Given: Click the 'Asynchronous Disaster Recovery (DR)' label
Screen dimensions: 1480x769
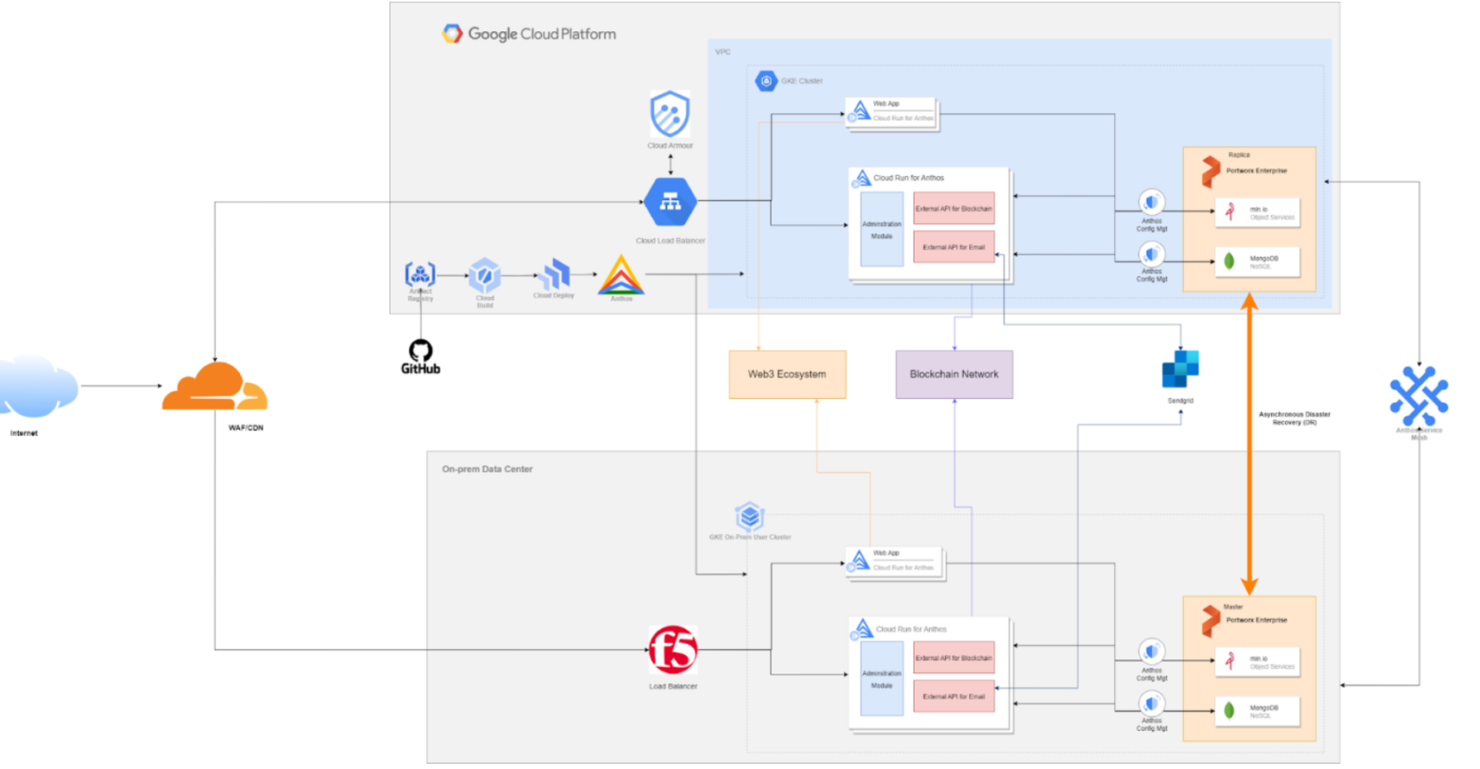Looking at the screenshot, I should [1294, 419].
